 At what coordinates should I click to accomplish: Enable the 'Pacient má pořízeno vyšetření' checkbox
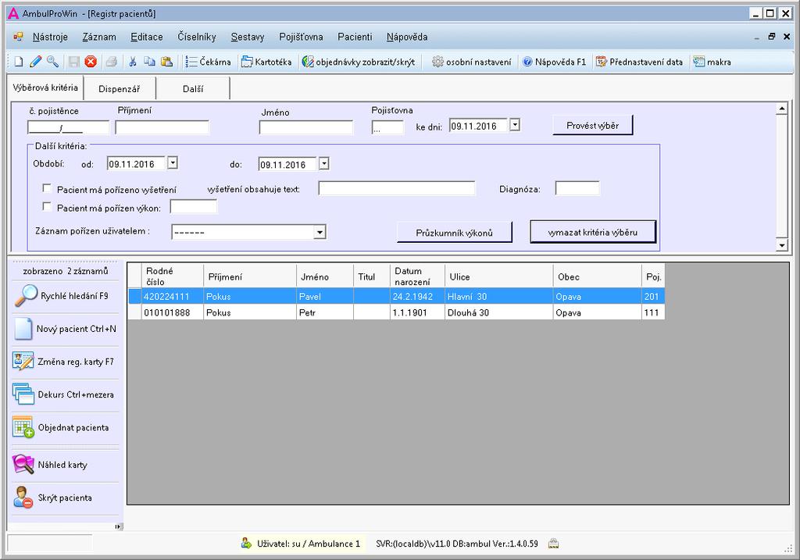point(47,188)
